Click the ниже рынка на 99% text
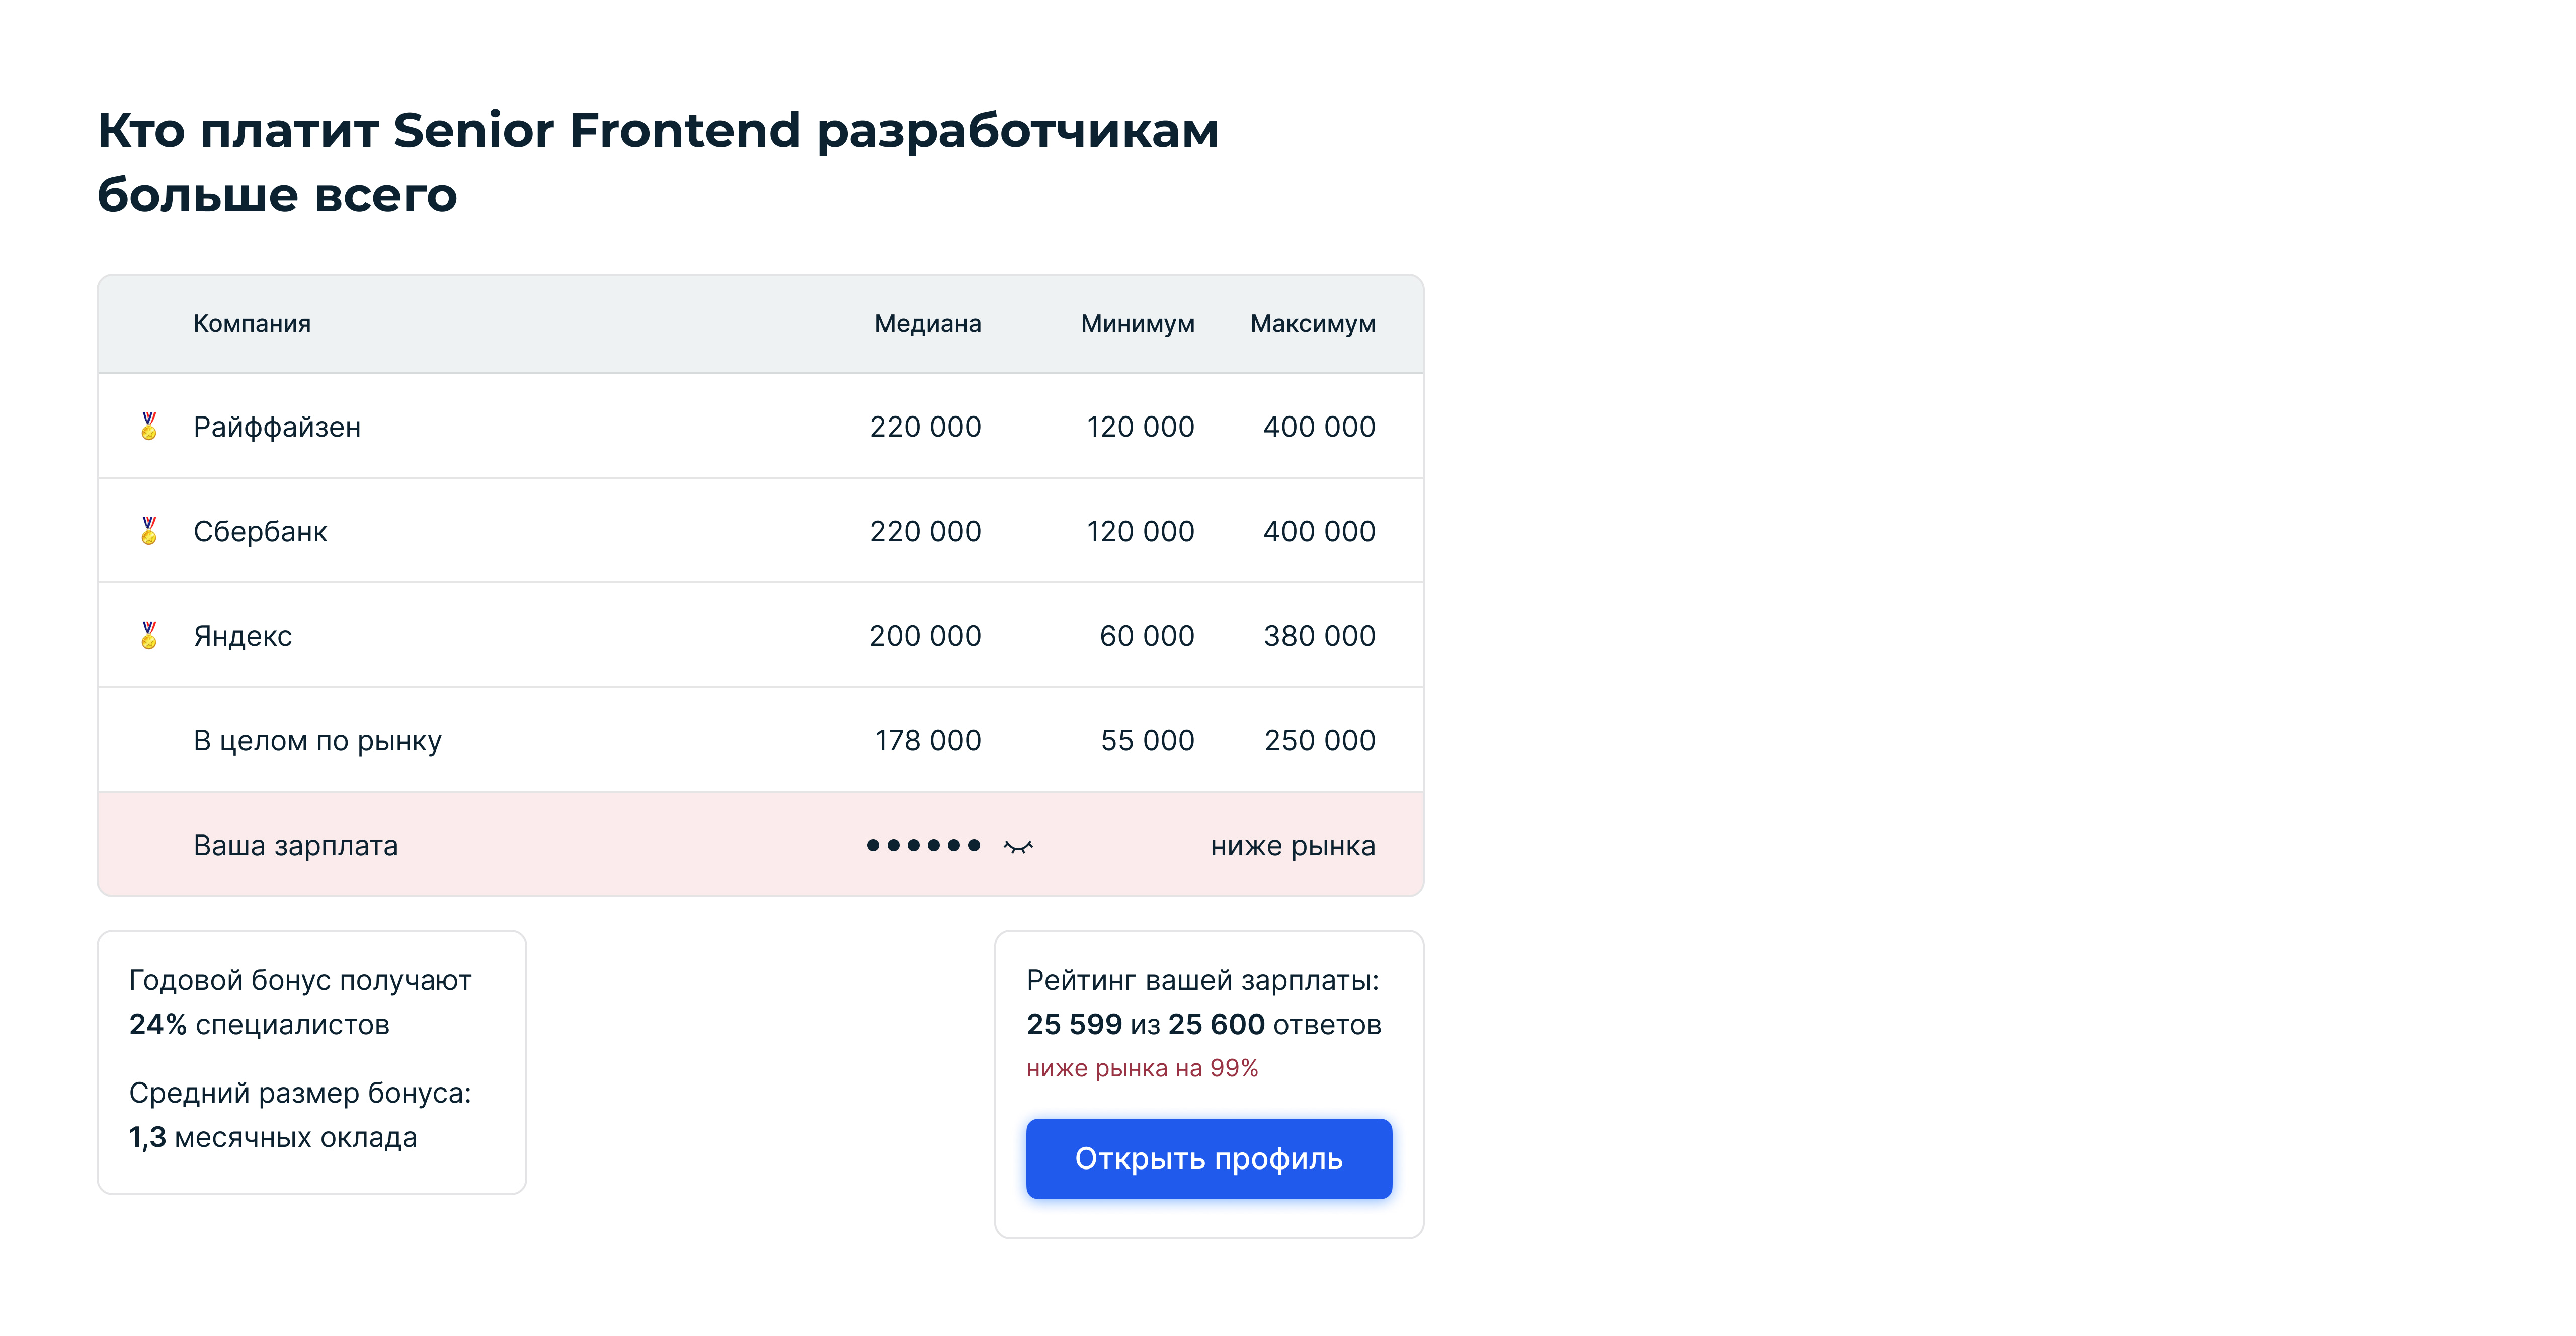This screenshot has width=2576, height=1336. [x=1142, y=1068]
